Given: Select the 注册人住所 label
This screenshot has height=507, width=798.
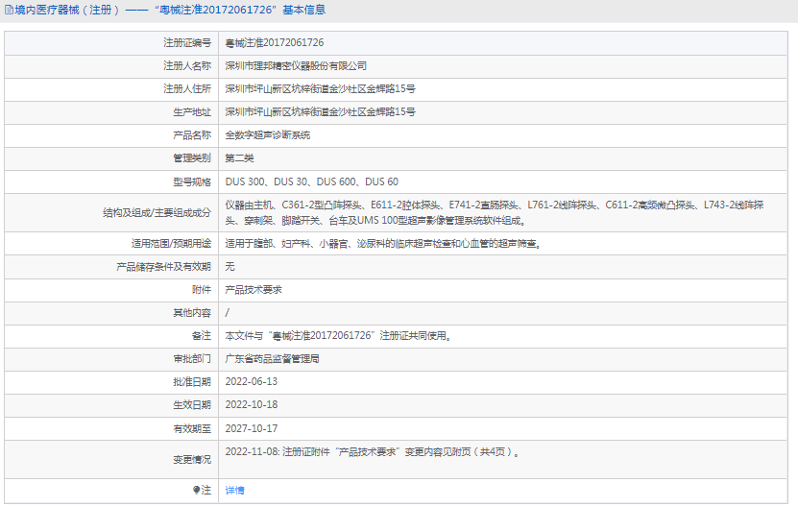Looking at the screenshot, I should point(187,88).
